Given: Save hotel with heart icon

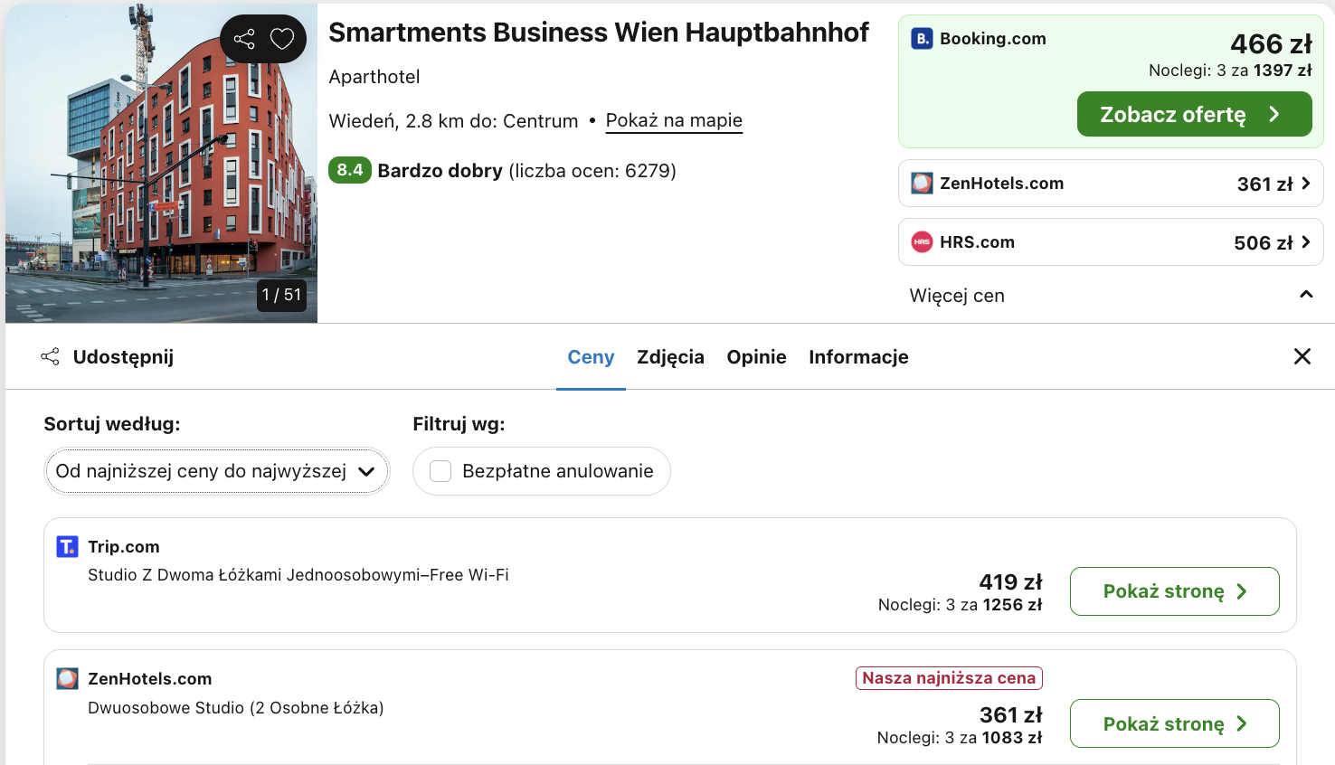Looking at the screenshot, I should click(282, 39).
